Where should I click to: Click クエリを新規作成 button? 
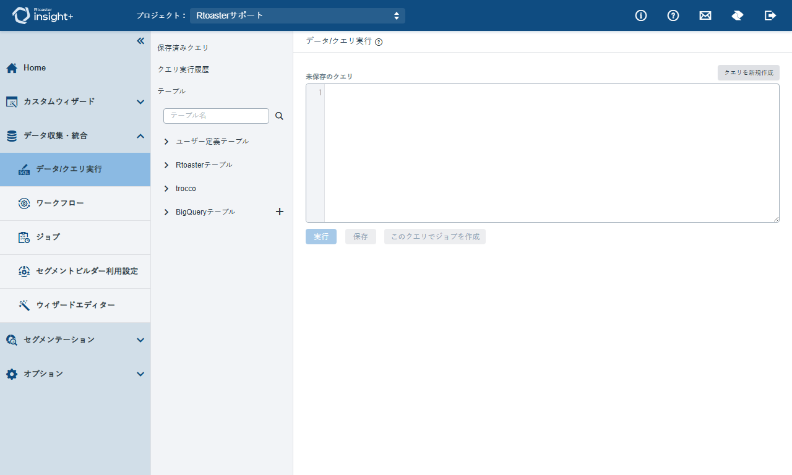[749, 72]
